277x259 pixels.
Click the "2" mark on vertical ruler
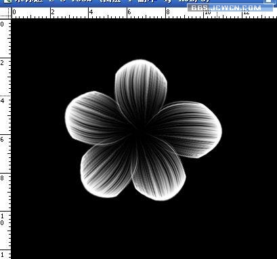(x=2, y=62)
